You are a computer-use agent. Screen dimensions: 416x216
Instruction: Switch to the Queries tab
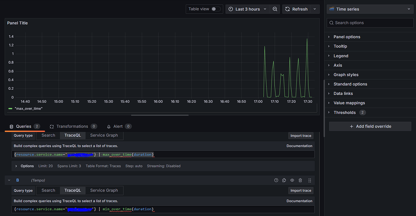click(x=24, y=126)
